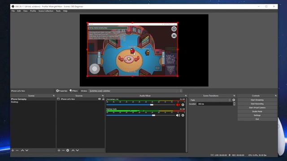Select iPhone Gameplay scene
Image resolution: width=287 pixels, height=161 pixels.
(33, 99)
